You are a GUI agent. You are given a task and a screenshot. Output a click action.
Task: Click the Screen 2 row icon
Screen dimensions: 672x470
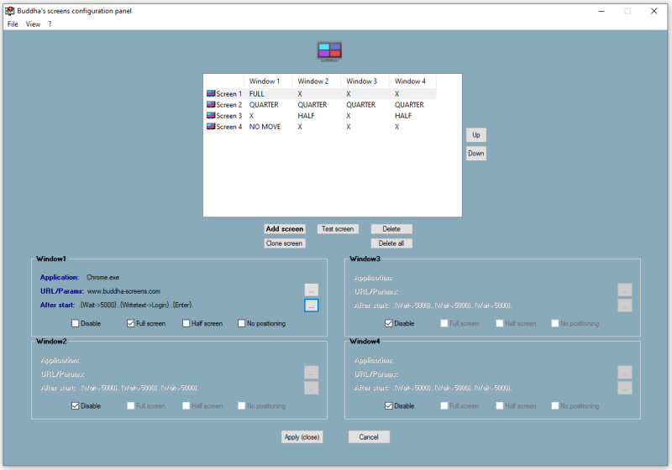tap(211, 104)
